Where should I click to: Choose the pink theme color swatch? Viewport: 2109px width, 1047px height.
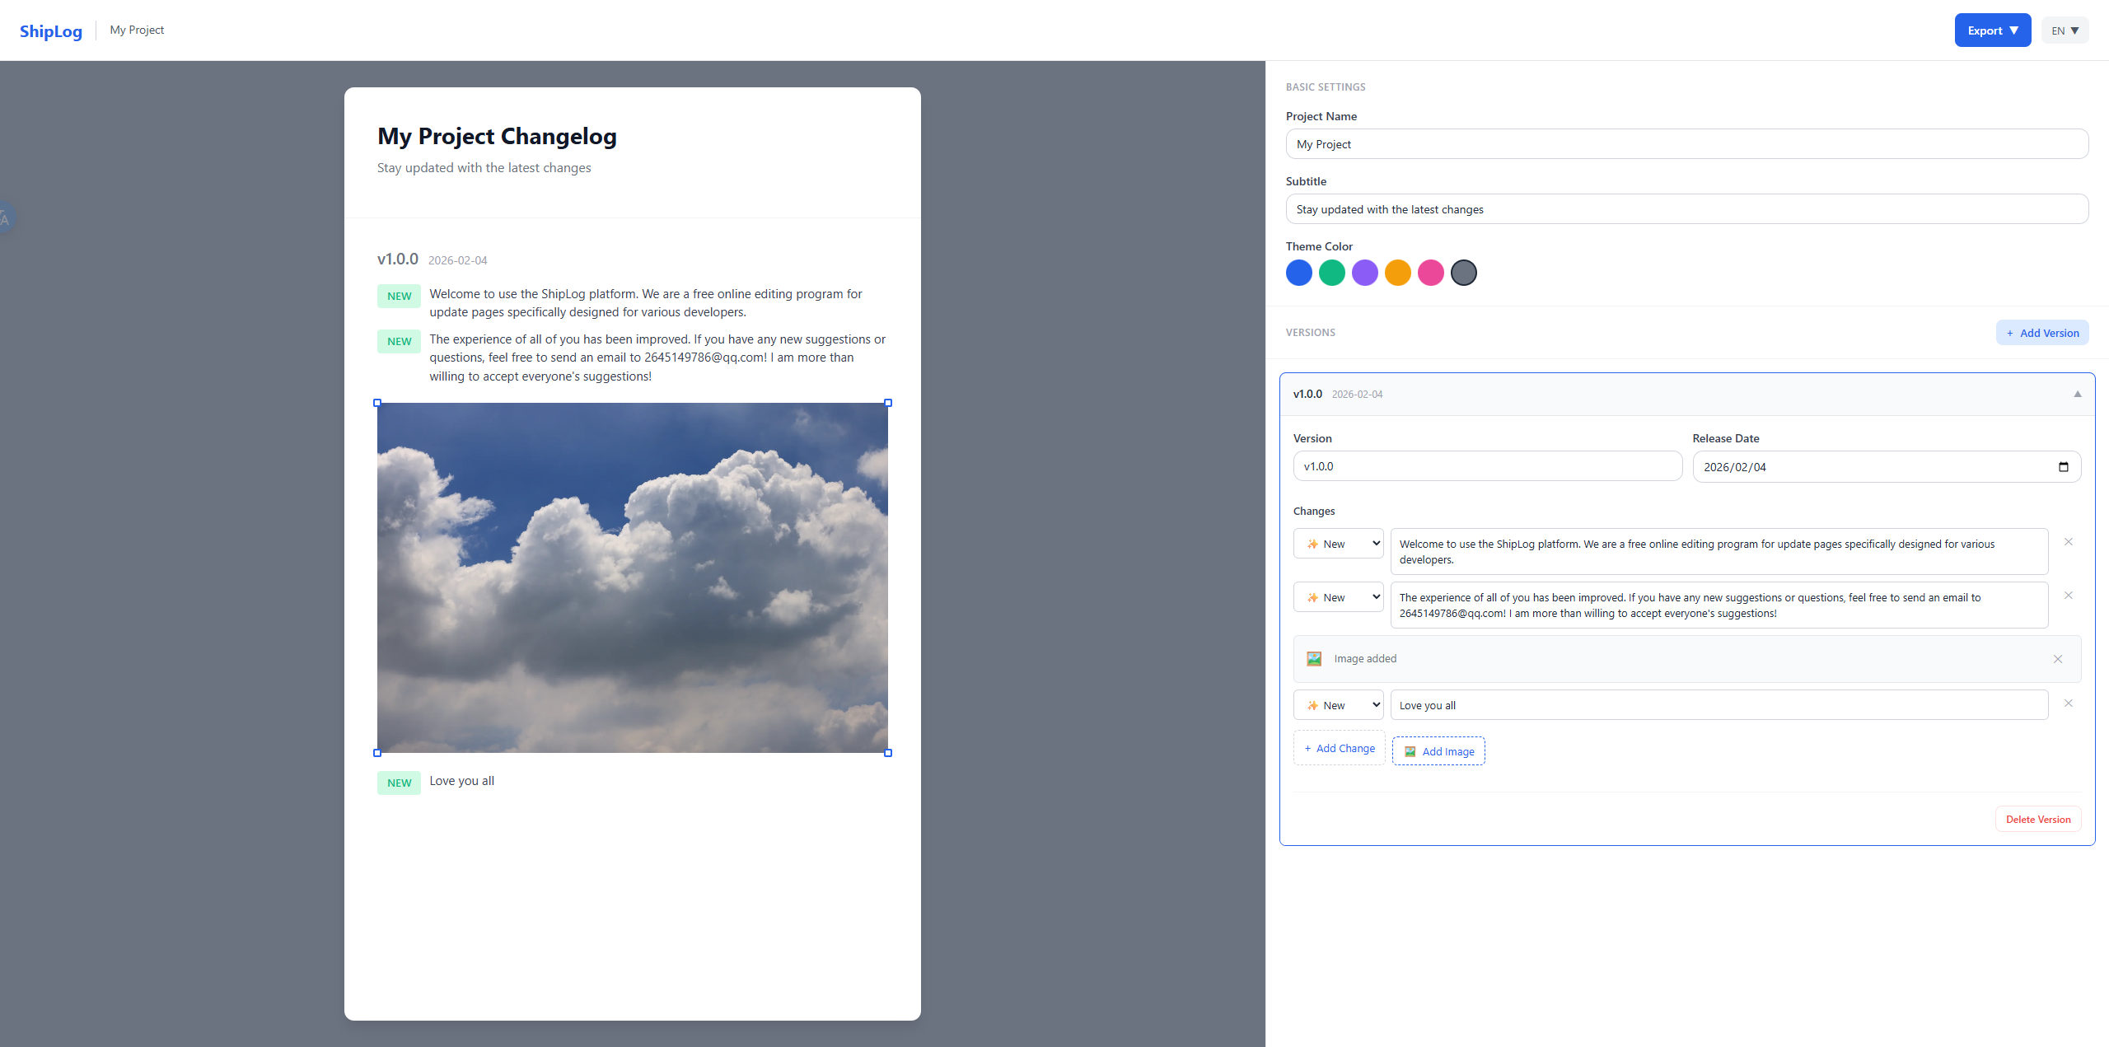click(x=1430, y=273)
